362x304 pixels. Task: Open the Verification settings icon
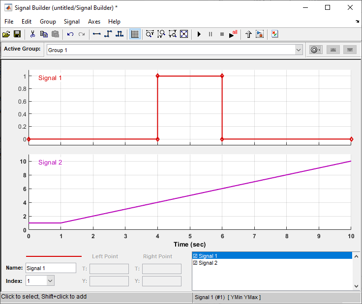(x=275, y=34)
